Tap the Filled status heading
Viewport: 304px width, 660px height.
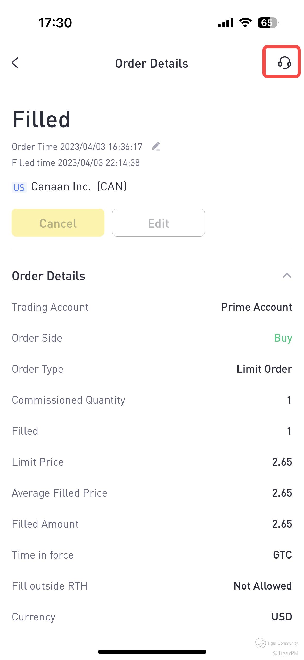point(41,119)
